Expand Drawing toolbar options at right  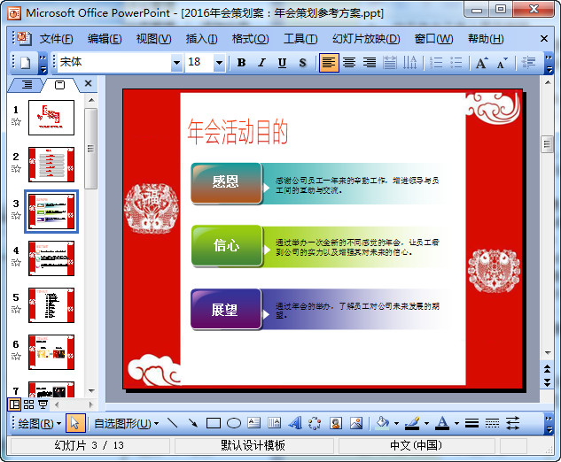pos(549,423)
